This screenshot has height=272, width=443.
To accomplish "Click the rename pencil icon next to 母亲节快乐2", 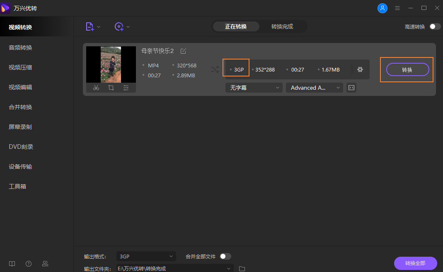I will pos(183,51).
